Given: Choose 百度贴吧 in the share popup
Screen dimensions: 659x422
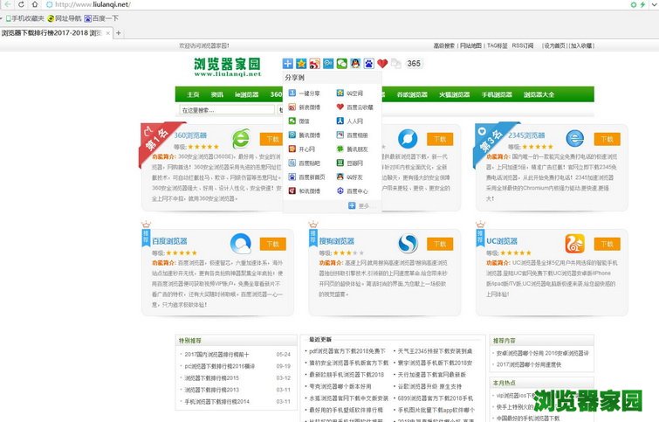Looking at the screenshot, I should coord(305,163).
